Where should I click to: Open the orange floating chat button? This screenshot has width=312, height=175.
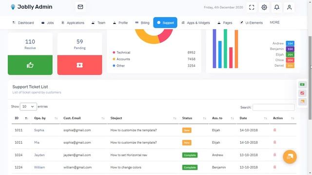pos(290,157)
